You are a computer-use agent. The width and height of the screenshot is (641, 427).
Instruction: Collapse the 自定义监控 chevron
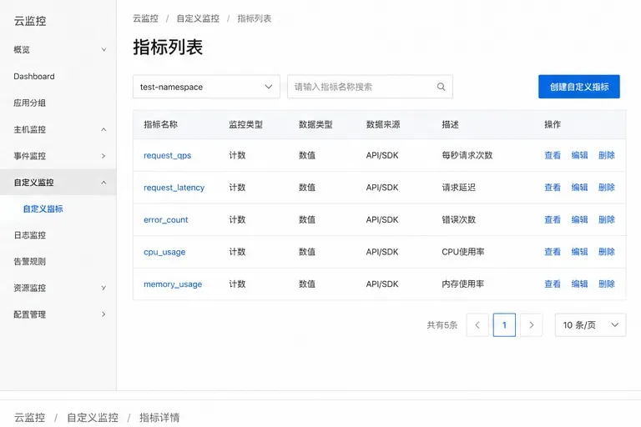pyautogui.click(x=103, y=183)
